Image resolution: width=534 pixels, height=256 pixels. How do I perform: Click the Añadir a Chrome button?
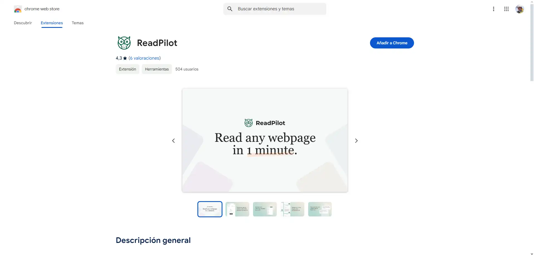pos(392,43)
